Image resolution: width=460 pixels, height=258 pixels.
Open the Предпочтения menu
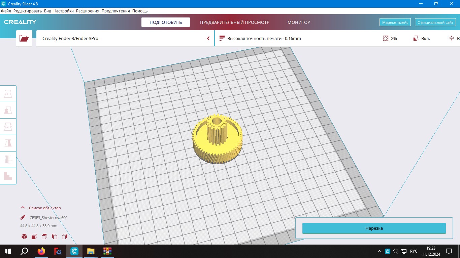(116, 11)
